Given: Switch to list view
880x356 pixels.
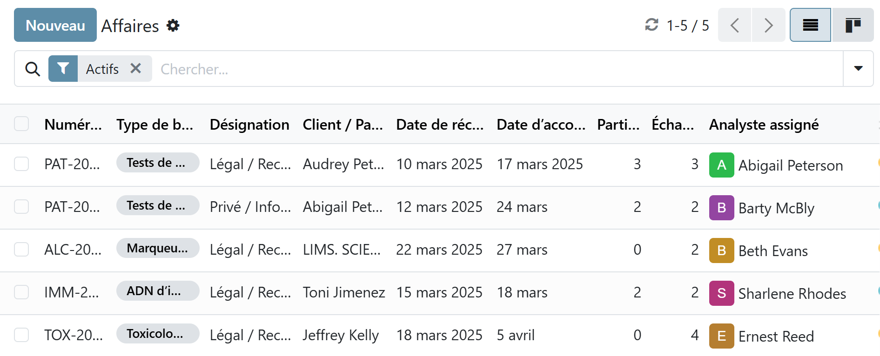Looking at the screenshot, I should (810, 25).
